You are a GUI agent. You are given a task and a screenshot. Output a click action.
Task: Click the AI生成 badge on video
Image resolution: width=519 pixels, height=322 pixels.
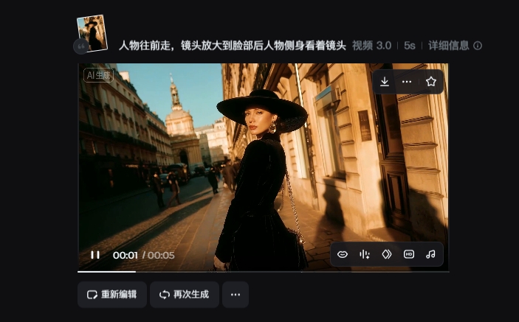coord(98,75)
